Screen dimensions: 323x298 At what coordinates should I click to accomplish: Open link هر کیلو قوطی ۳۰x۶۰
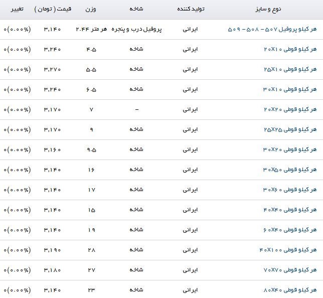click(290, 190)
